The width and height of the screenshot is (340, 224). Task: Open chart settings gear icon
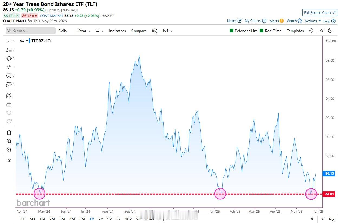point(311,31)
